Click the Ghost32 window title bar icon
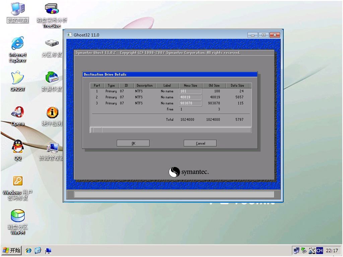This screenshot has height=257, width=343. 69,35
